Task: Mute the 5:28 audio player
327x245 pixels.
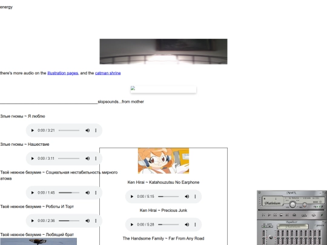Action: 187,224
